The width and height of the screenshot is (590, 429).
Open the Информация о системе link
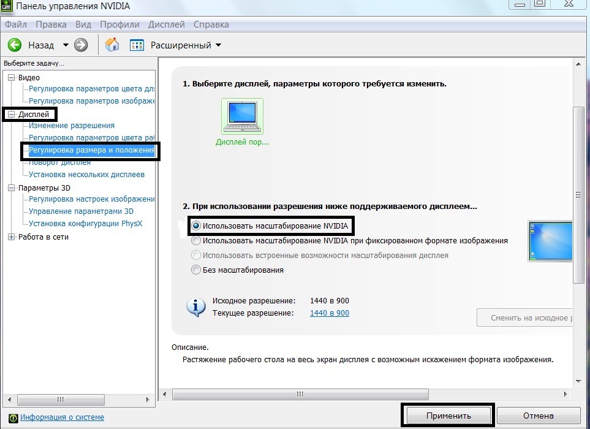[x=62, y=417]
